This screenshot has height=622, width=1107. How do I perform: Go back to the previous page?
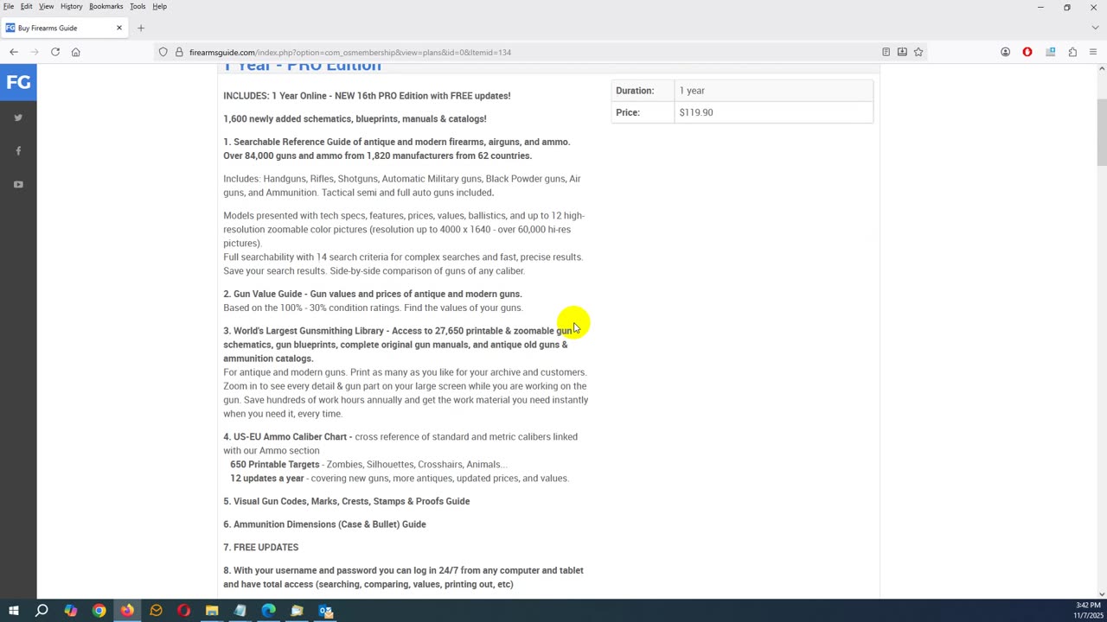(x=14, y=52)
